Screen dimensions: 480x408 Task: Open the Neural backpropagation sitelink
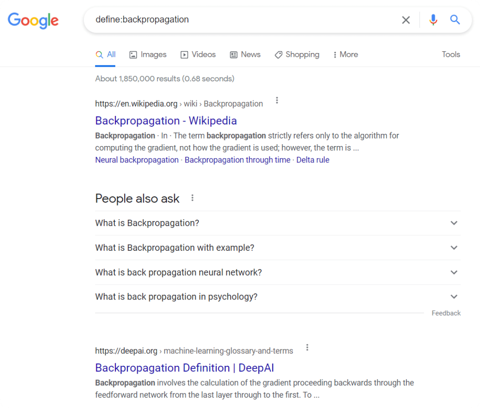(137, 160)
